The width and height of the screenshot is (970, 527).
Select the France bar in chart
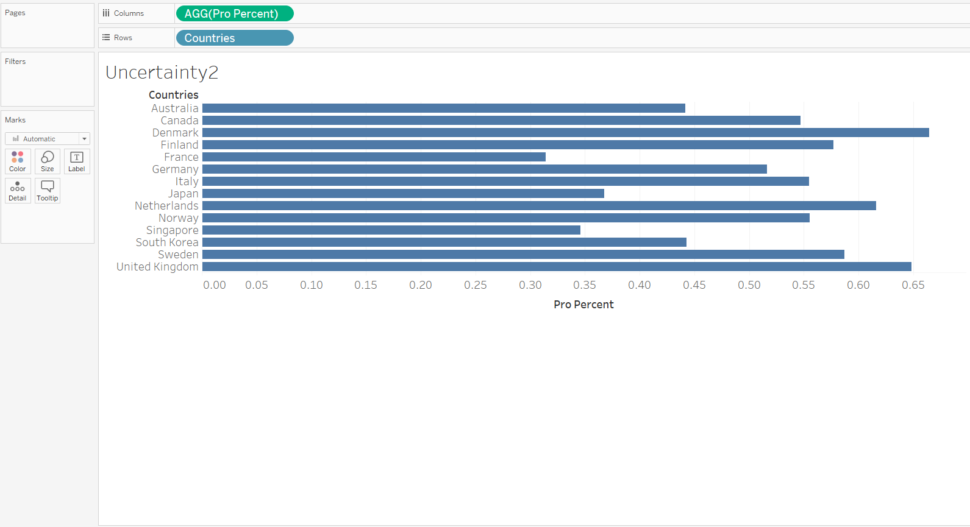(x=374, y=157)
